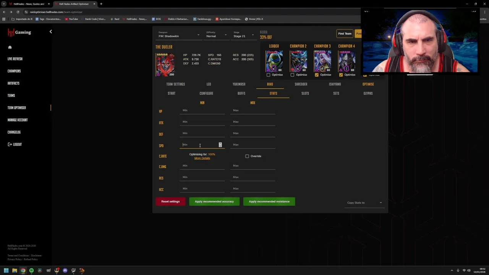Click the ACC Max input field
The image size is (489, 275).
[253, 189]
